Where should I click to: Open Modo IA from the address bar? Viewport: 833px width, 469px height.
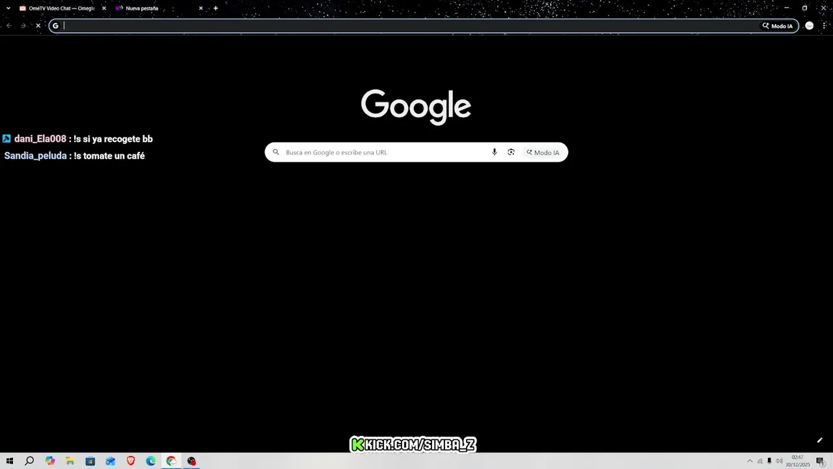click(778, 26)
